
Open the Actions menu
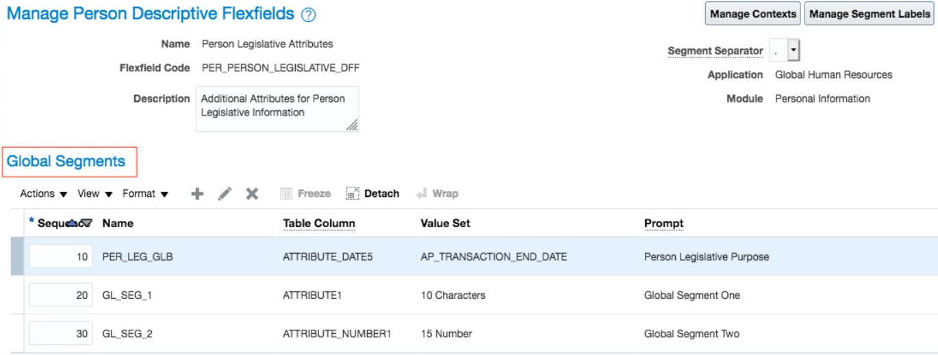(44, 194)
